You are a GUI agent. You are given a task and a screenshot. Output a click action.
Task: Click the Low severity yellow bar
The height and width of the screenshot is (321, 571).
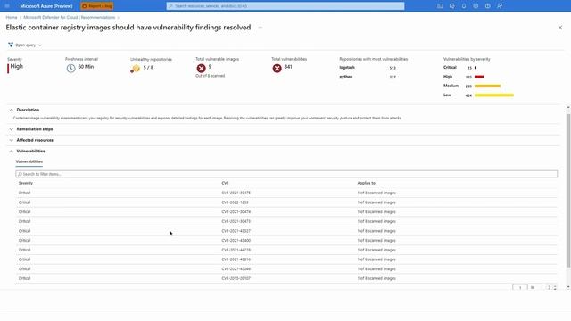click(x=494, y=95)
